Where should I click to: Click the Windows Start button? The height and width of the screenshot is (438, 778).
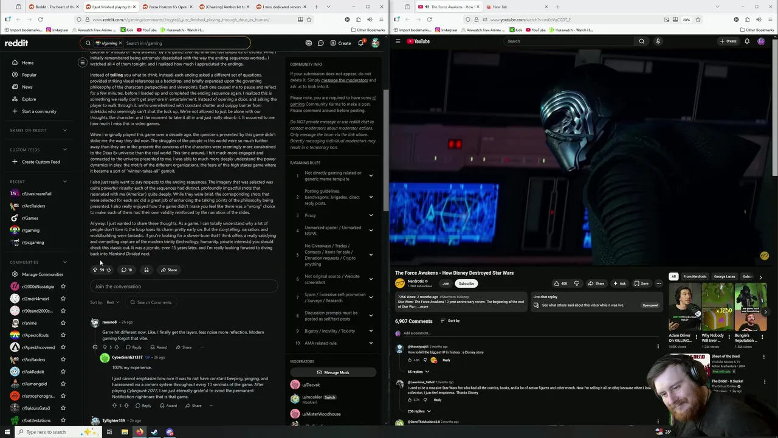click(8, 432)
